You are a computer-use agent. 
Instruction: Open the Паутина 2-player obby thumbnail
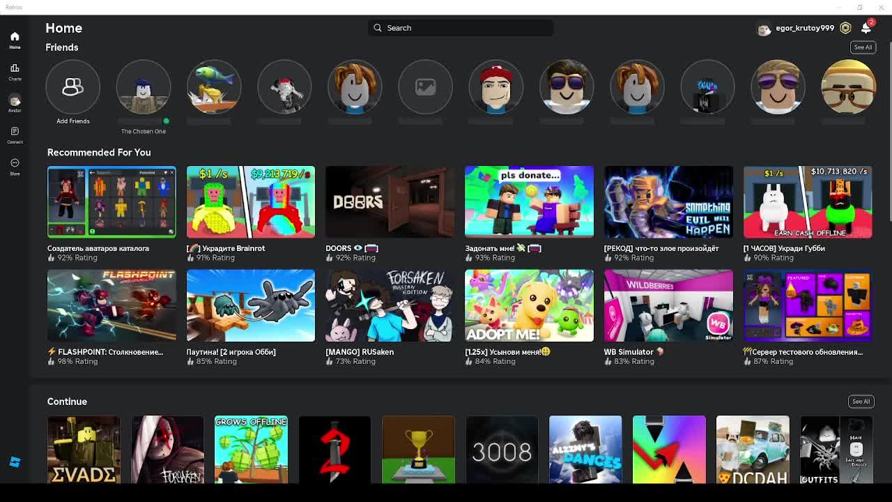pyautogui.click(x=251, y=305)
